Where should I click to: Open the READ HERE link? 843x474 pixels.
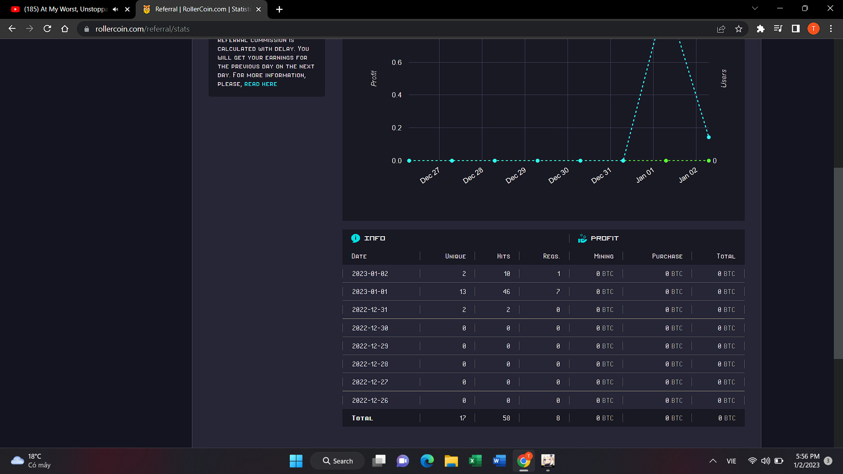pyautogui.click(x=260, y=84)
